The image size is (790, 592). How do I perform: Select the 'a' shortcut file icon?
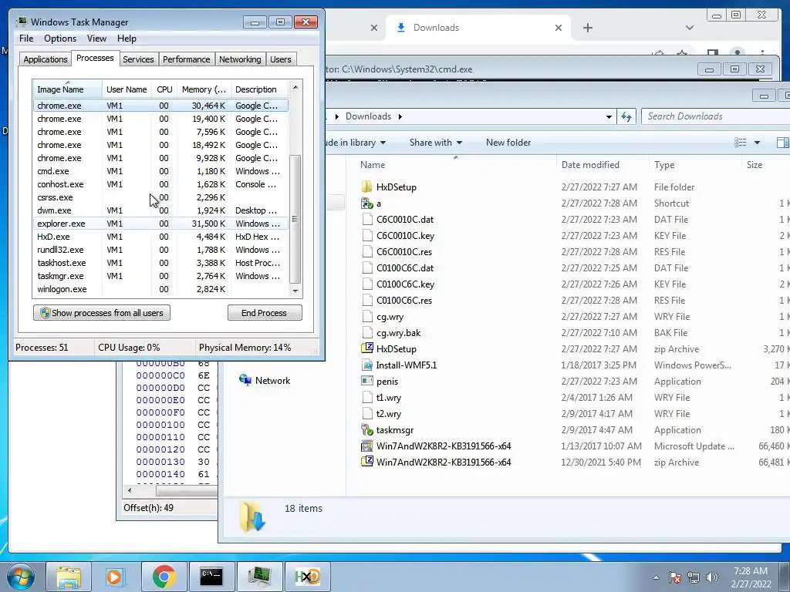[x=366, y=203]
